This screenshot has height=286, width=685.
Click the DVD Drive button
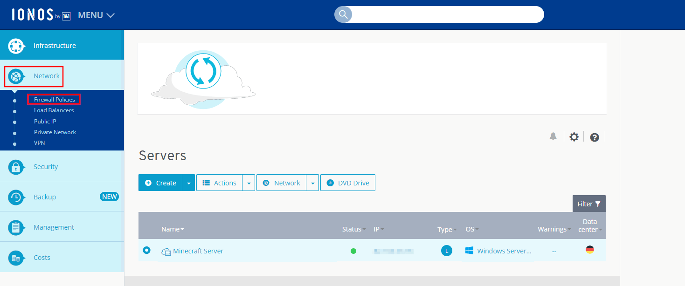point(348,183)
